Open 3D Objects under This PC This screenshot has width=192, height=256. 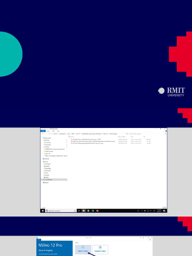coord(47,164)
